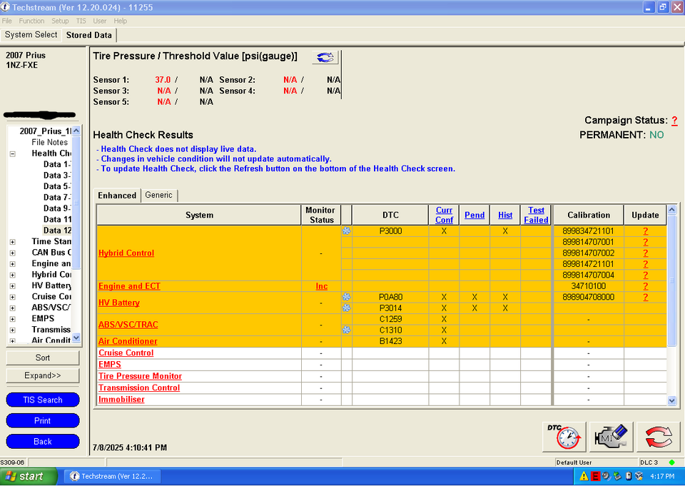The height and width of the screenshot is (486, 685).
Task: Open the DTC clock history icon button
Action: pos(564,437)
